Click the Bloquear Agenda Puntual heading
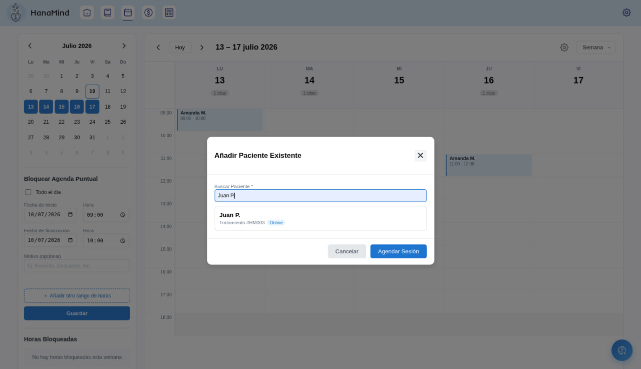 click(x=61, y=179)
